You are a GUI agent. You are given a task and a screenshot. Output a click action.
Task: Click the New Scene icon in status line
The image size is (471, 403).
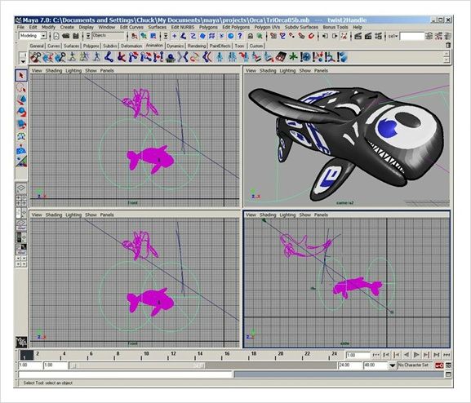[56, 36]
